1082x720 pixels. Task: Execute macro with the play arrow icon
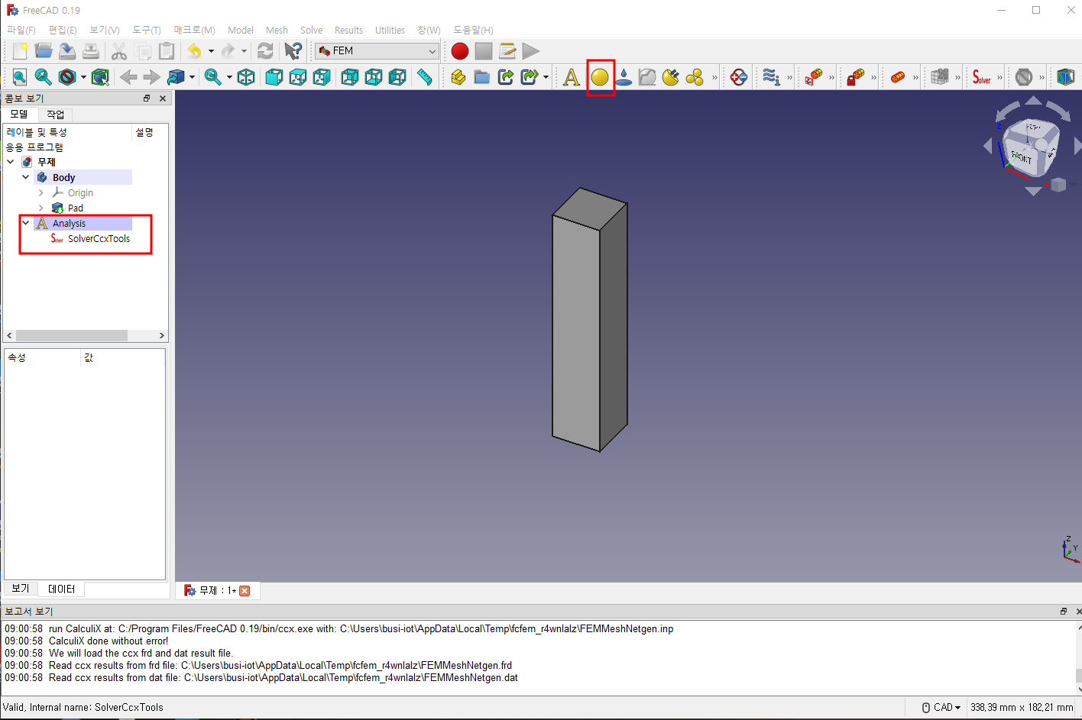coord(531,51)
